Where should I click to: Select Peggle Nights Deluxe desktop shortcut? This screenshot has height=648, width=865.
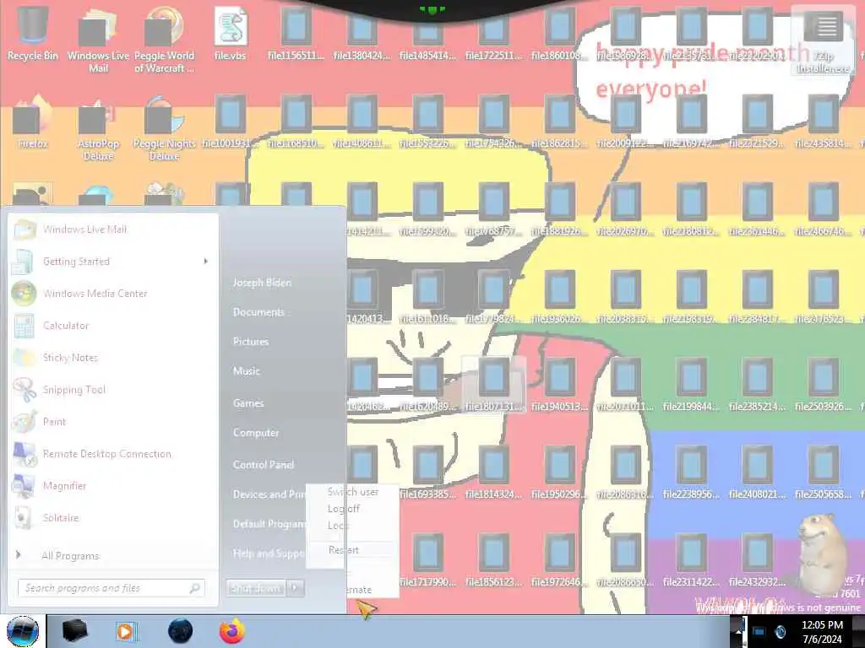[164, 128]
